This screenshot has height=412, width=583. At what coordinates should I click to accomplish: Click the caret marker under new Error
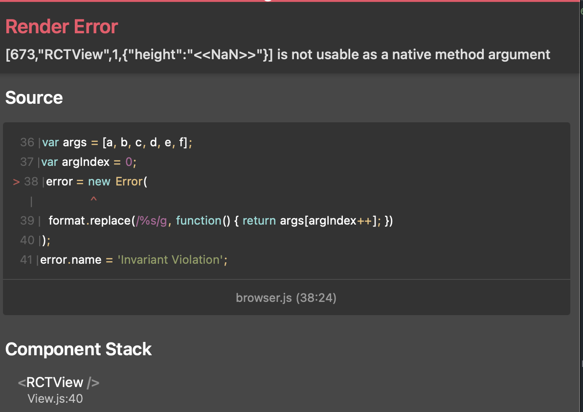point(93,199)
